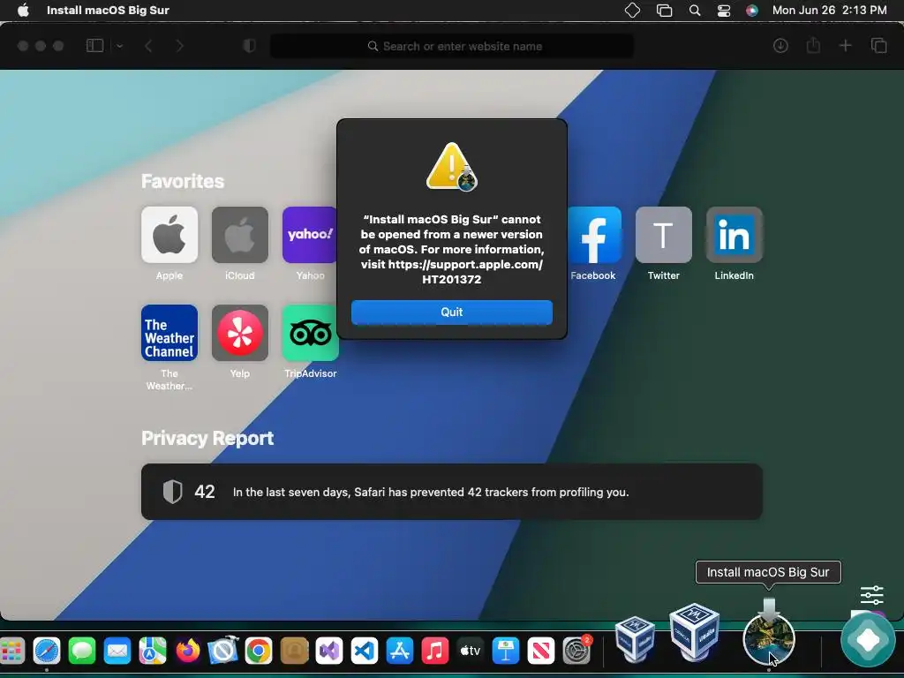The height and width of the screenshot is (678, 904).
Task: Click the Safari privacy report shield icon
Action: tap(249, 46)
